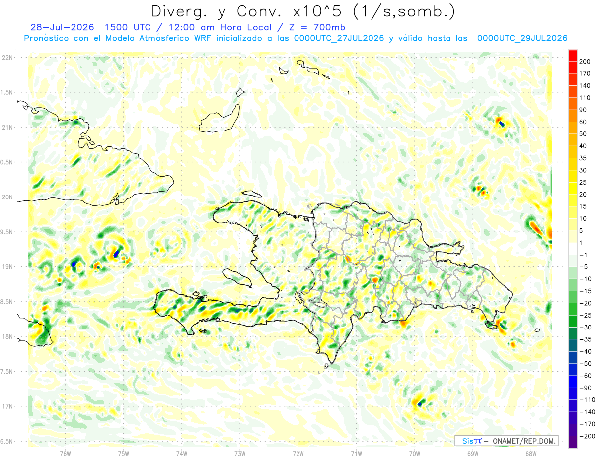The height and width of the screenshot is (460, 596).
Task: Click the '73W' longitude label
Action: [240, 453]
